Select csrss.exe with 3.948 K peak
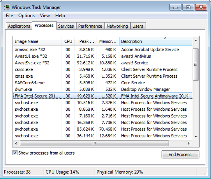 (x=103, y=69)
